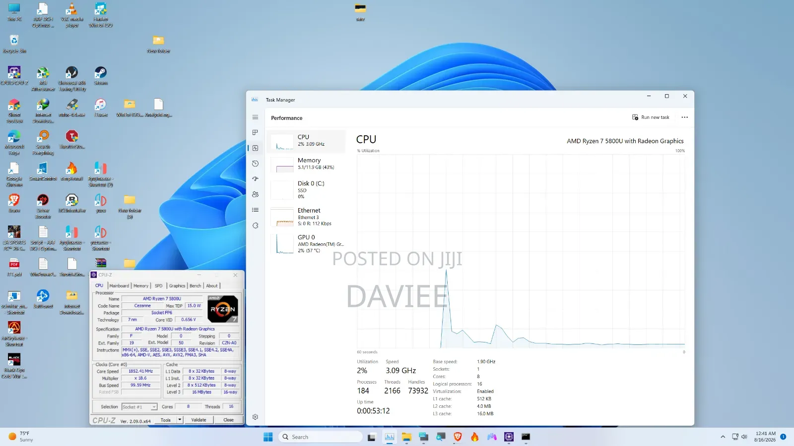The height and width of the screenshot is (446, 794).
Task: Open MSI Afterburner desktop icon
Action: click(43, 79)
